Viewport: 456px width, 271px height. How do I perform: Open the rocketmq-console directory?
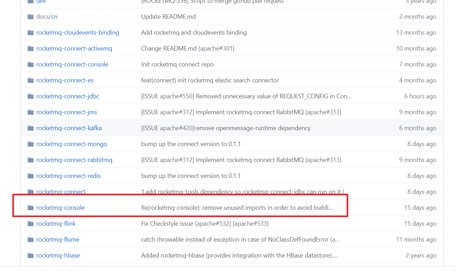coord(61,208)
